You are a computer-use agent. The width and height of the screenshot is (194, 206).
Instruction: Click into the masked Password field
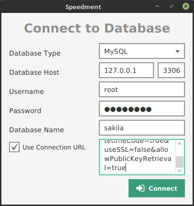point(142,109)
